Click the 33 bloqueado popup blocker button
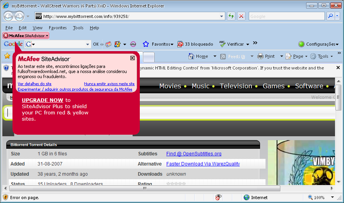This screenshot has width=344, height=203. pos(195,44)
